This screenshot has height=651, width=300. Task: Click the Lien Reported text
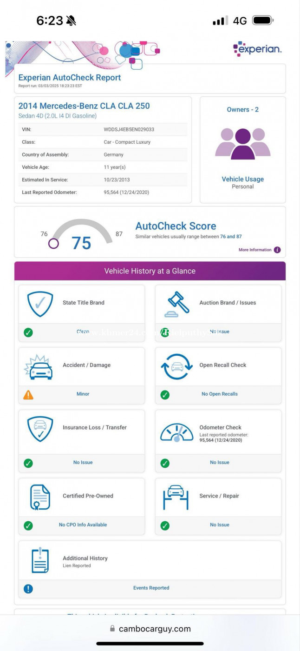tap(77, 566)
